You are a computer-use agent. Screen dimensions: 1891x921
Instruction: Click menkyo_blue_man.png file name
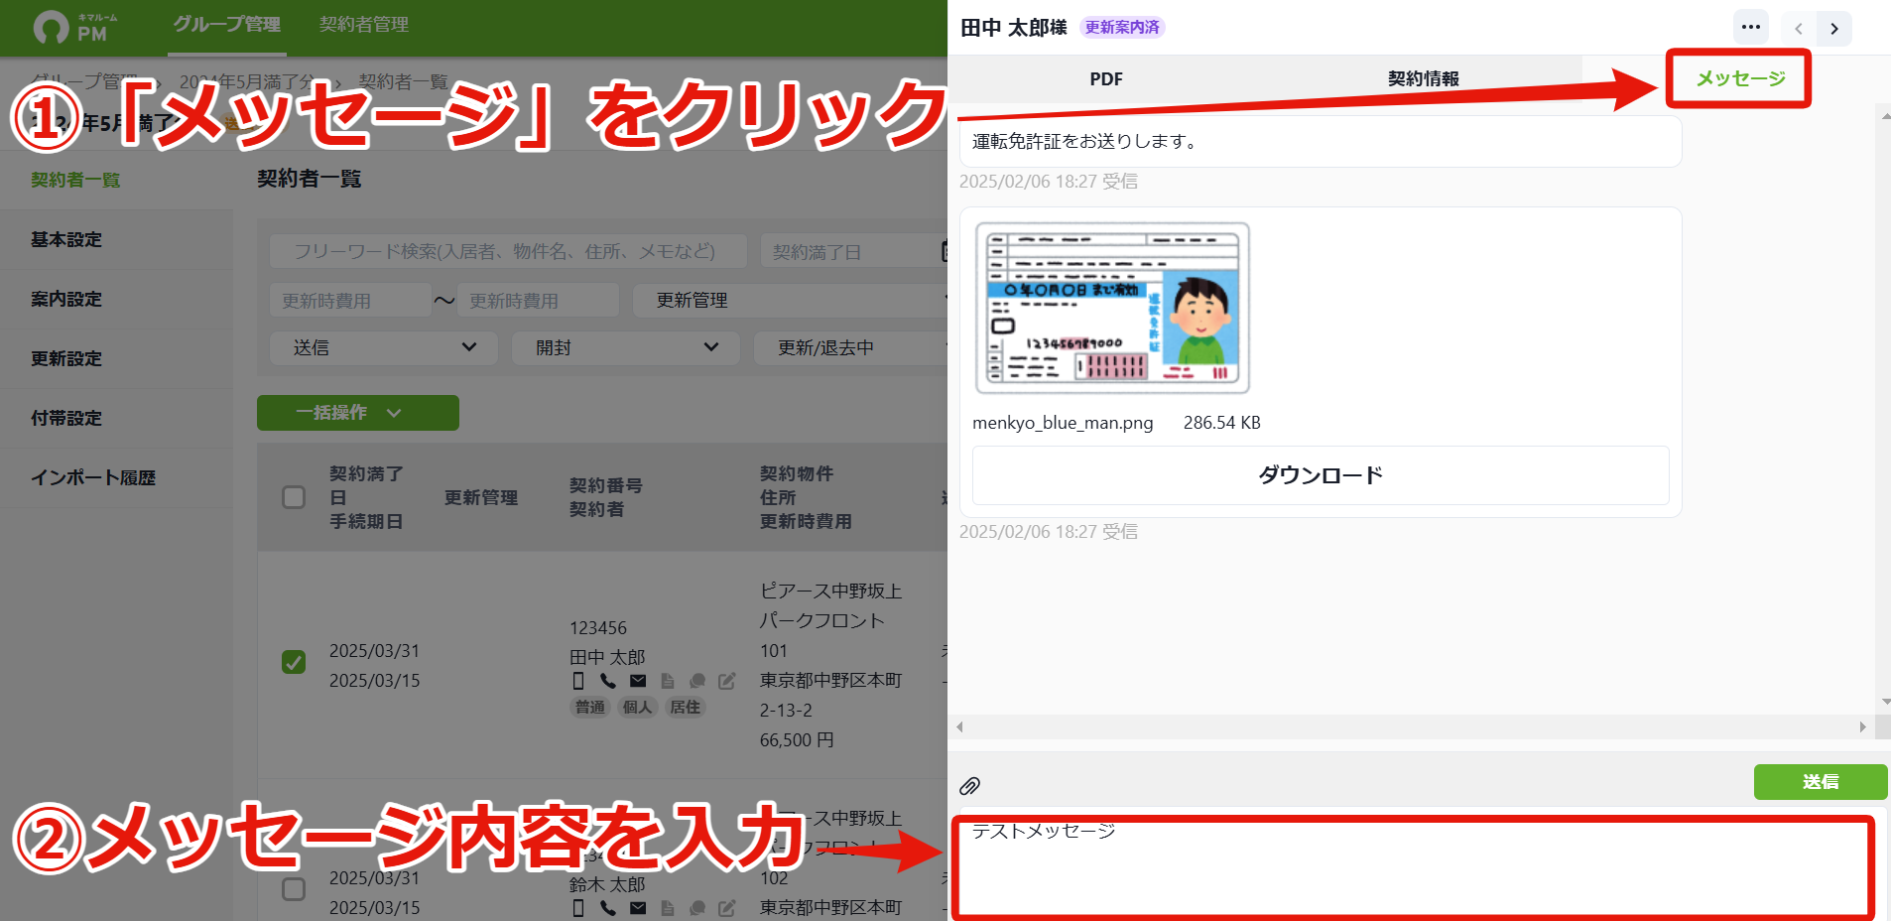1063,423
